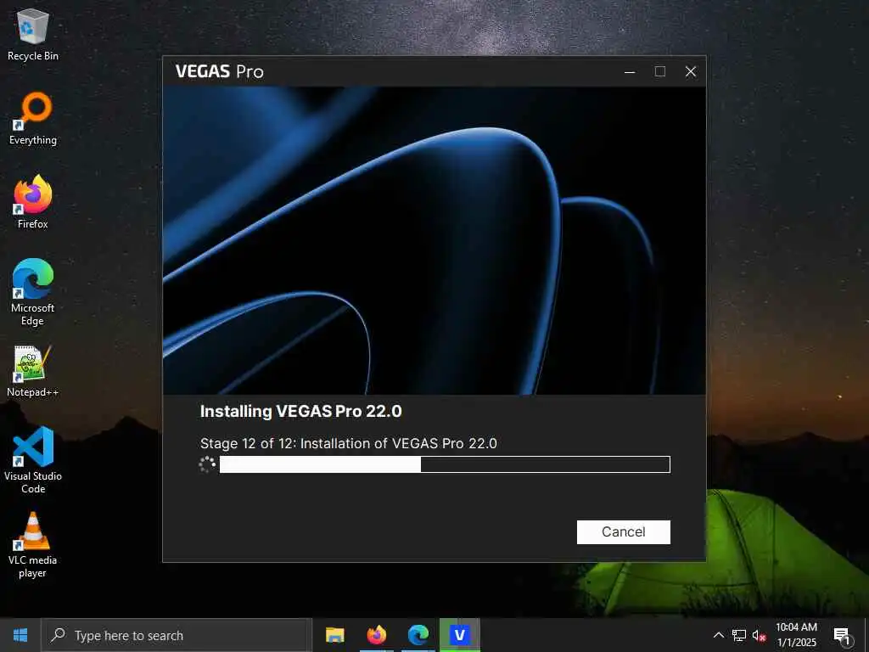Click the VEGAS Pro splash artwork
The height and width of the screenshot is (652, 869).
[434, 240]
